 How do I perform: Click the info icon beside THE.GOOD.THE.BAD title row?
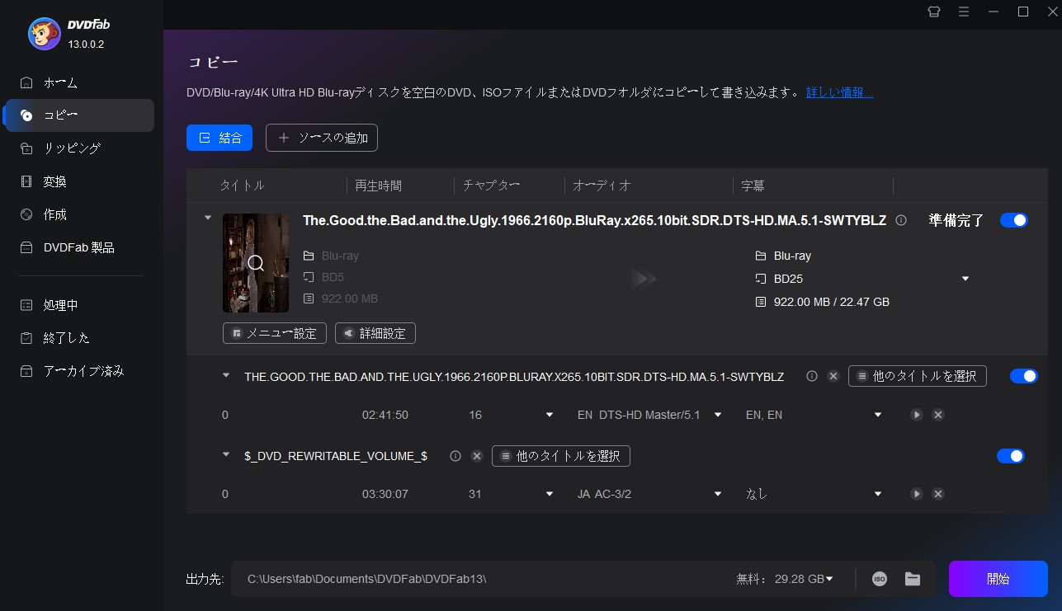(x=812, y=376)
